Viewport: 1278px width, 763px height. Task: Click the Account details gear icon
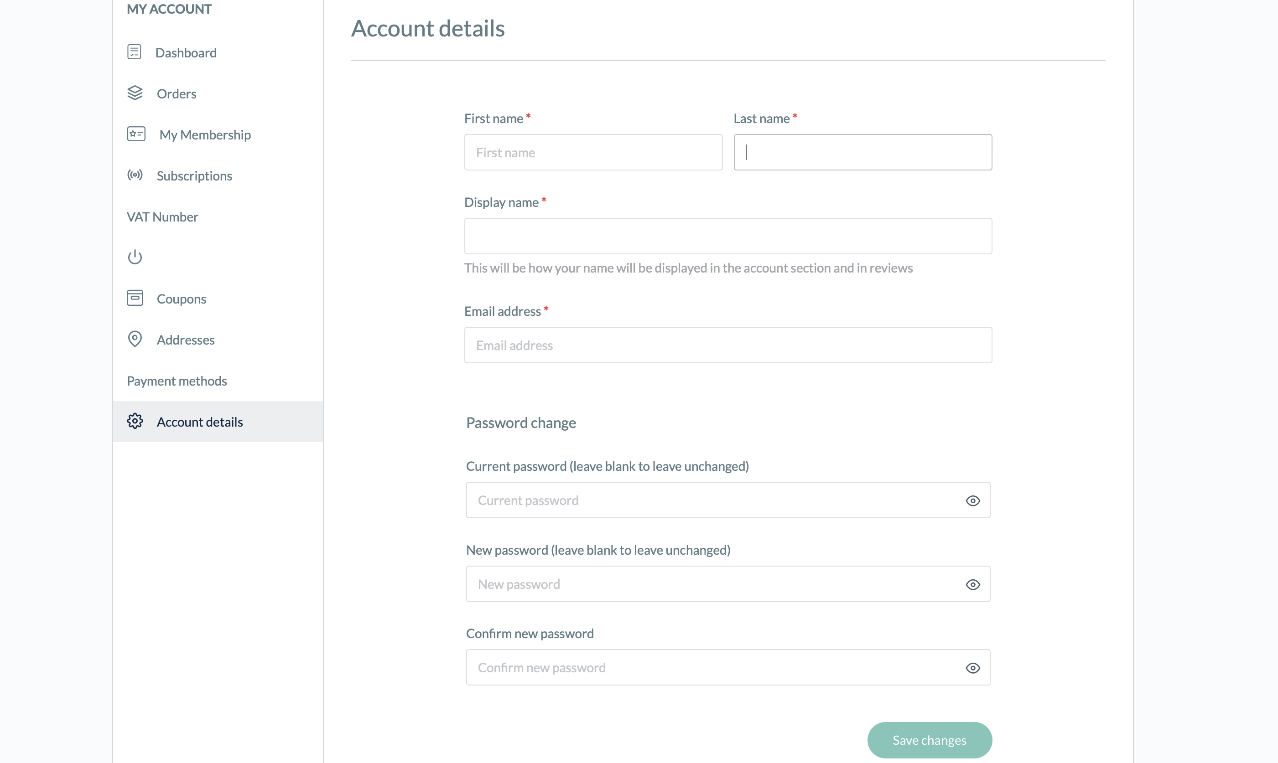tap(135, 421)
